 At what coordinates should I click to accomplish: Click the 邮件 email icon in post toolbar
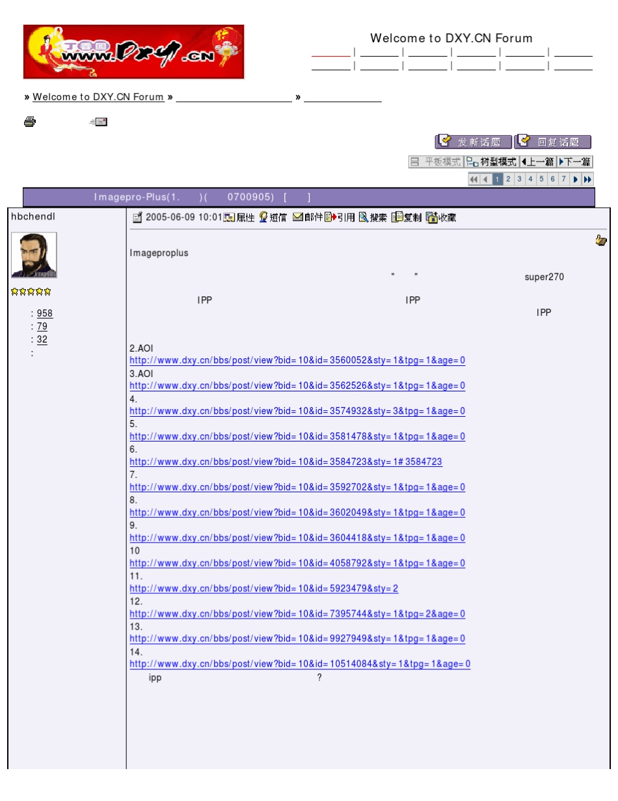point(308,218)
